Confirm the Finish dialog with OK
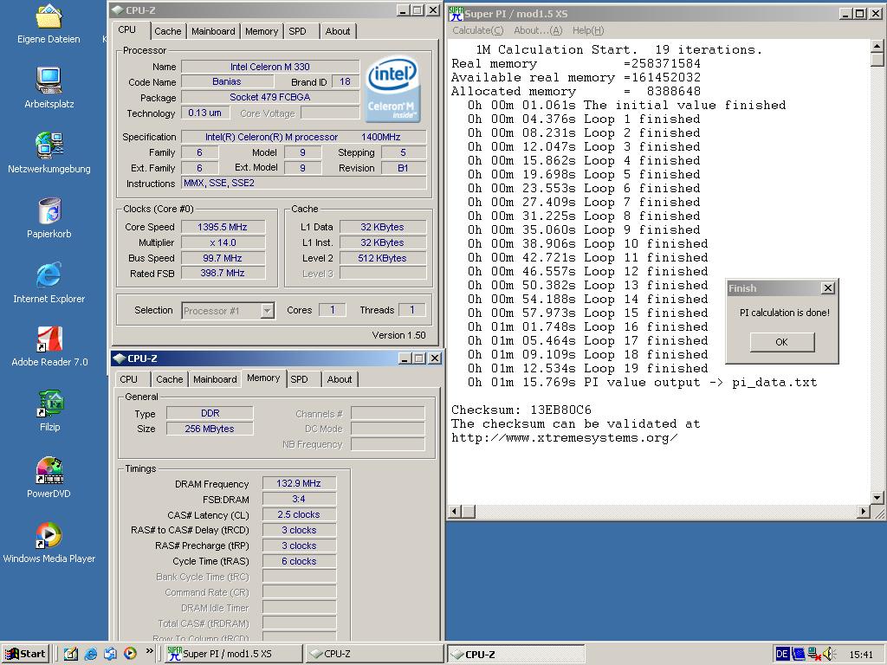Screen dimensions: 887x665 point(782,341)
